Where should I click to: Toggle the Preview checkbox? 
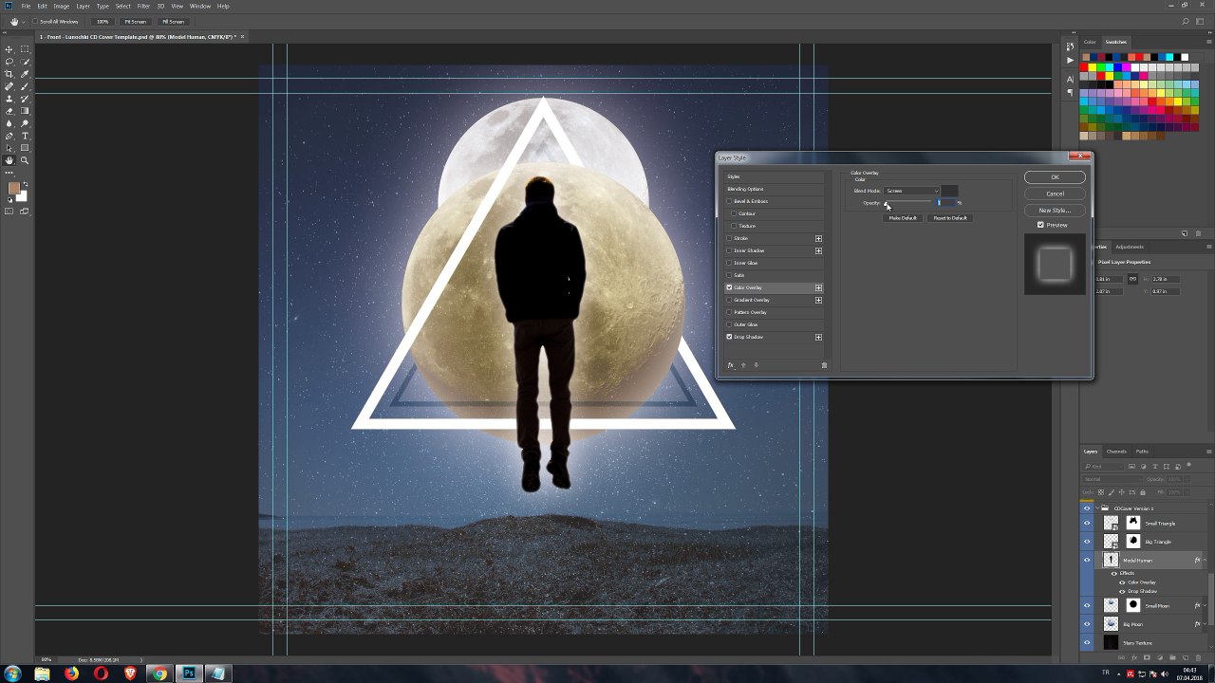[1040, 225]
